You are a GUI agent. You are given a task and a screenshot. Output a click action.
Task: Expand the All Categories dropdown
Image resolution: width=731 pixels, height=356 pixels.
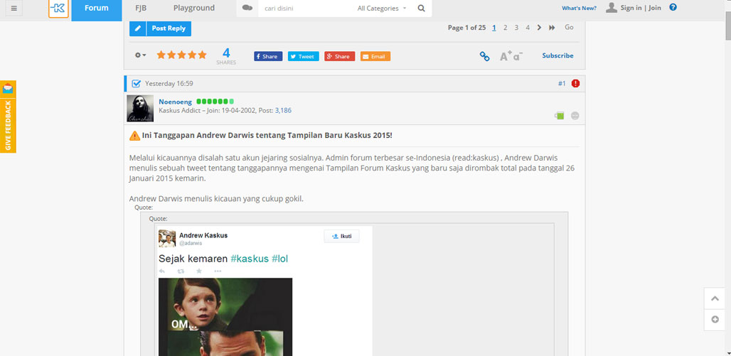382,9
